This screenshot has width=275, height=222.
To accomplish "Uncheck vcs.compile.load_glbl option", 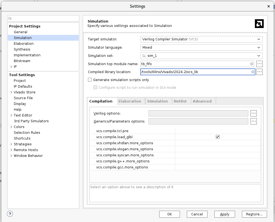I will click(218, 137).
